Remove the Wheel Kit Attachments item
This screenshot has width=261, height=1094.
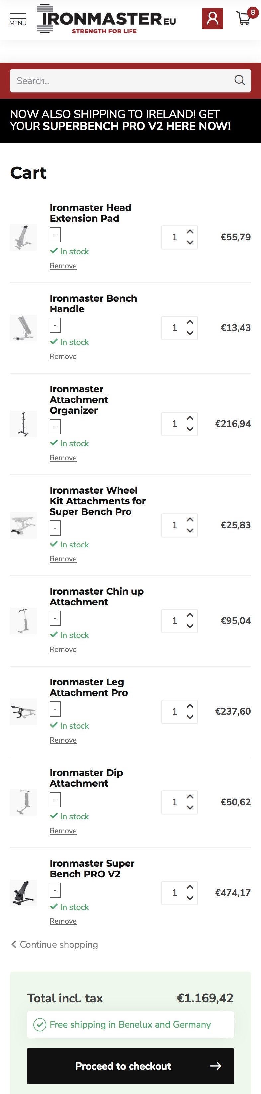(63, 559)
